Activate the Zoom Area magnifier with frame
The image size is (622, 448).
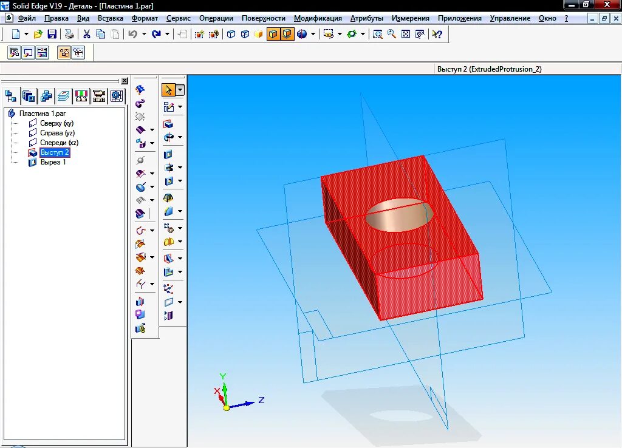tap(378, 34)
